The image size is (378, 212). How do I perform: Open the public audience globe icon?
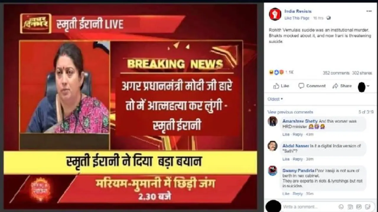pyautogui.click(x=329, y=18)
